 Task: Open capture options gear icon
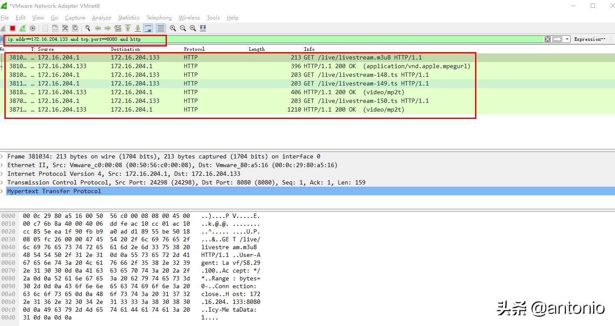pyautogui.click(x=32, y=28)
